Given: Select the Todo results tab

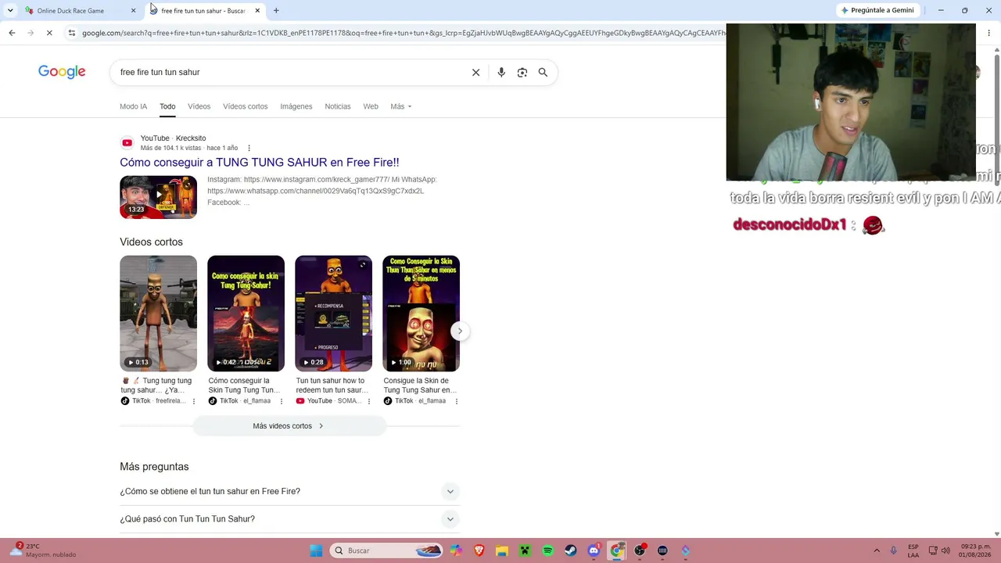Looking at the screenshot, I should 167,106.
